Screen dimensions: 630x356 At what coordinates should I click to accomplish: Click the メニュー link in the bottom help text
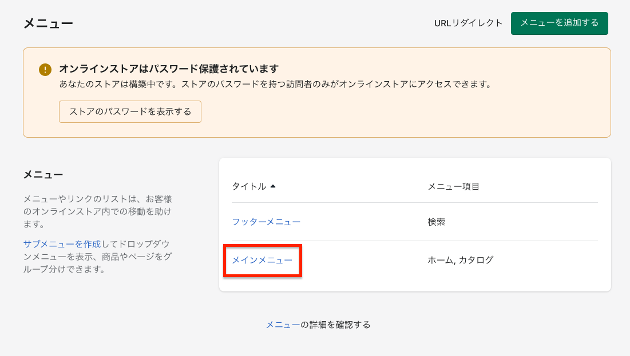[x=283, y=325]
